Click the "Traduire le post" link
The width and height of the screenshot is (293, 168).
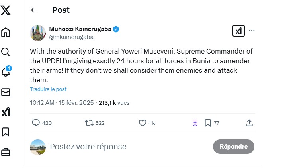tap(48, 89)
